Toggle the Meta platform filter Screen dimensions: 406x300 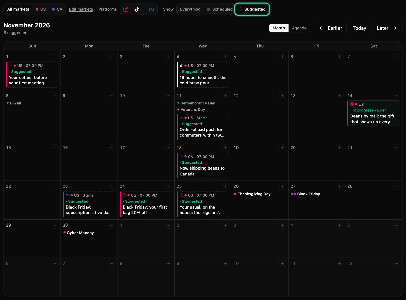coord(151,9)
